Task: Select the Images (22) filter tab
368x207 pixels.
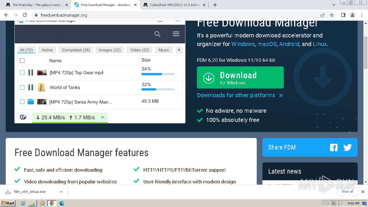Action: coord(110,50)
